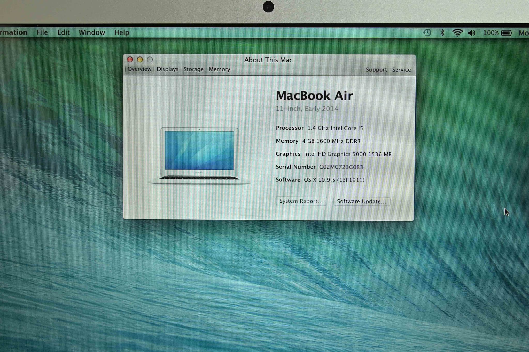
Task: Click 'Intel HD Graphics 5000 1536 MB' text
Action: click(348, 154)
